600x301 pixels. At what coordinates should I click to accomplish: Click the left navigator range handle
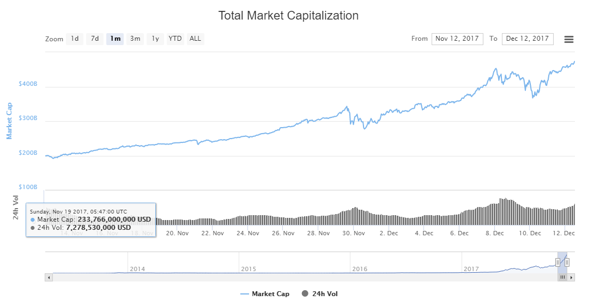tap(557, 262)
